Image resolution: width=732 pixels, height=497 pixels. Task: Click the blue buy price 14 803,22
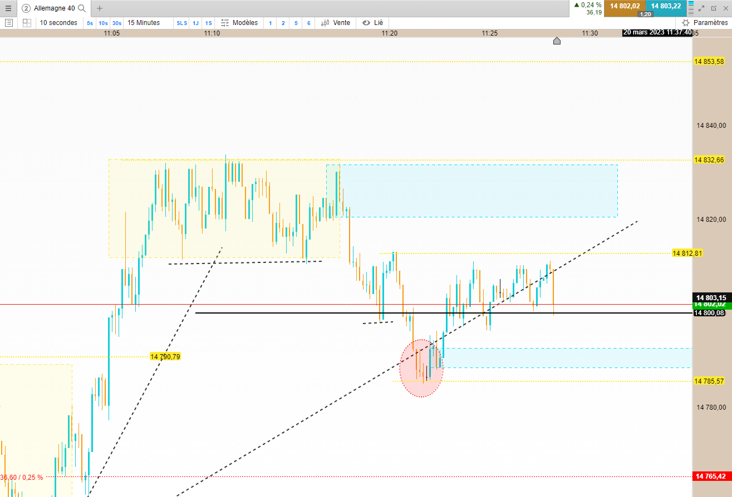tap(666, 6)
